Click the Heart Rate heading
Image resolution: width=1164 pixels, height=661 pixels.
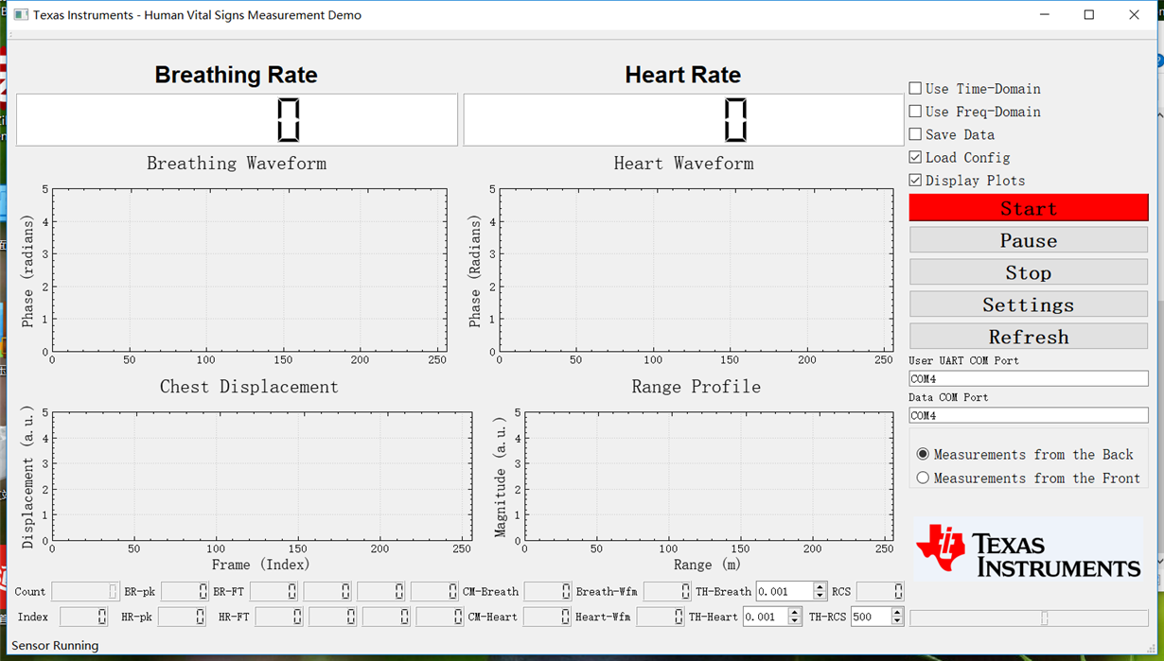point(683,75)
